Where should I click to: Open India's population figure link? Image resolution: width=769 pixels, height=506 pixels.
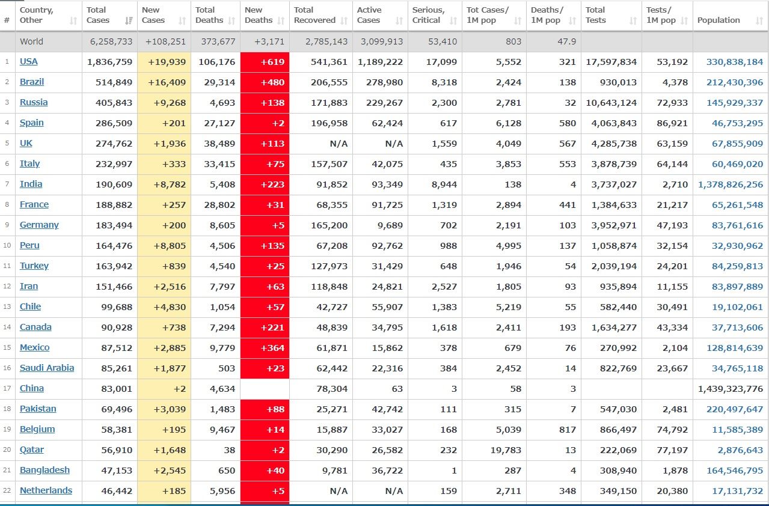coord(731,184)
